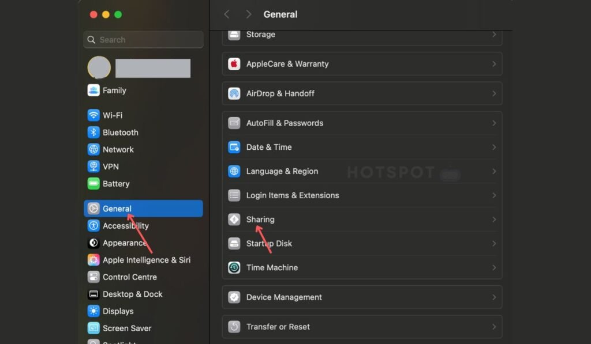Click the Search field
The image size is (591, 344).
143,39
